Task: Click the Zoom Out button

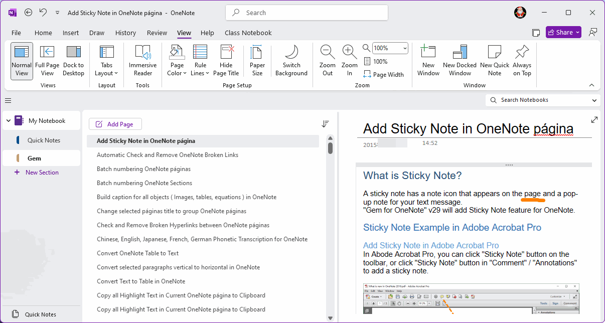Action: pyautogui.click(x=328, y=61)
